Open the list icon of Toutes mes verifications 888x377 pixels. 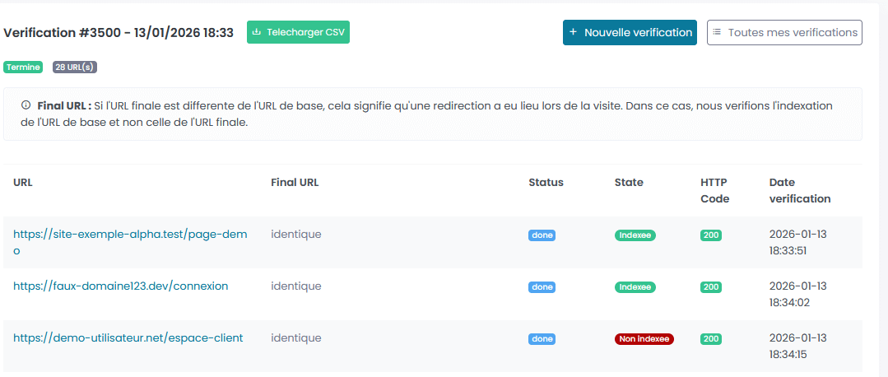[x=717, y=32]
